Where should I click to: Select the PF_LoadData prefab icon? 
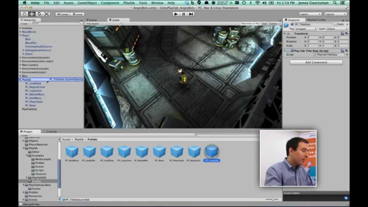(107, 152)
